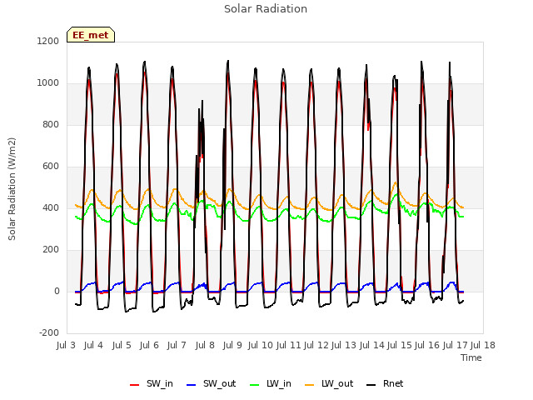533x400 pixels.
Task: Click the 600 y-axis tick label
Action: coord(51,167)
